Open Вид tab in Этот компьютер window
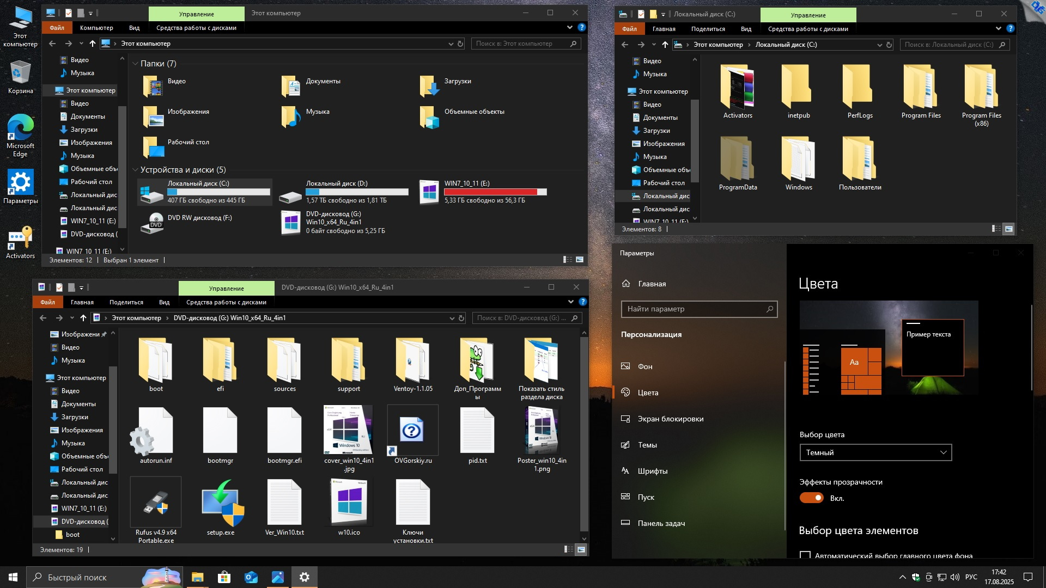This screenshot has height=588, width=1046. (x=134, y=28)
